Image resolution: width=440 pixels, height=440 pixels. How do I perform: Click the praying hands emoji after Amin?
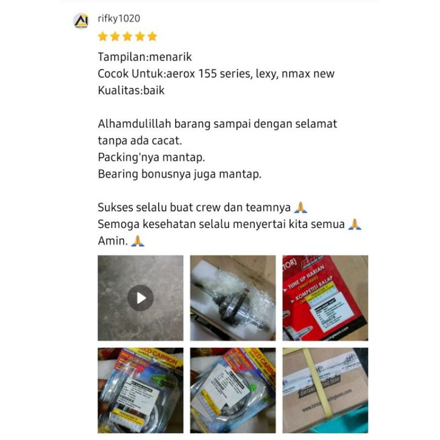pyautogui.click(x=138, y=241)
